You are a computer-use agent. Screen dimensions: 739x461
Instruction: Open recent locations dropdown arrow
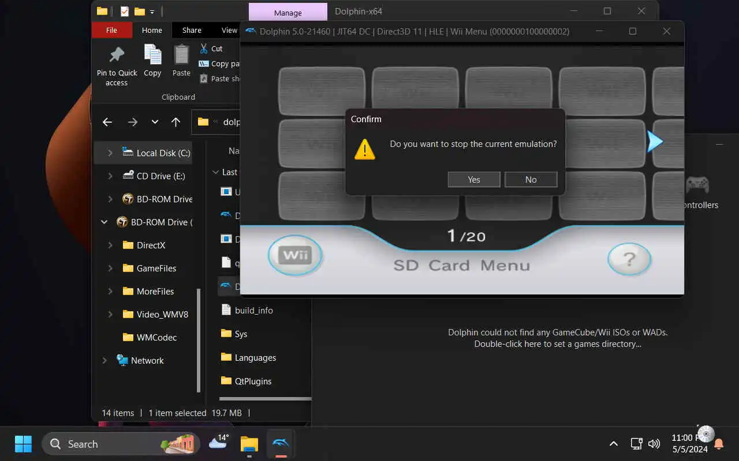155,122
